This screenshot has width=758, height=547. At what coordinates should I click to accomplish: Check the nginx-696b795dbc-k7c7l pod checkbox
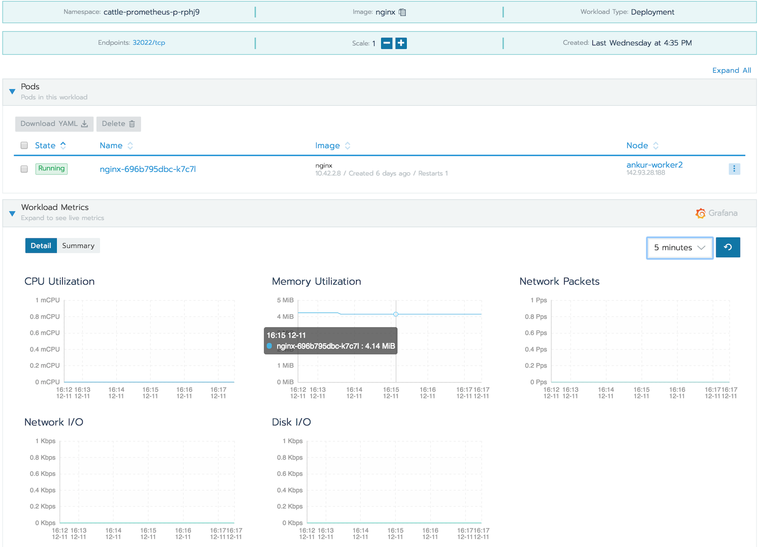tap(24, 169)
